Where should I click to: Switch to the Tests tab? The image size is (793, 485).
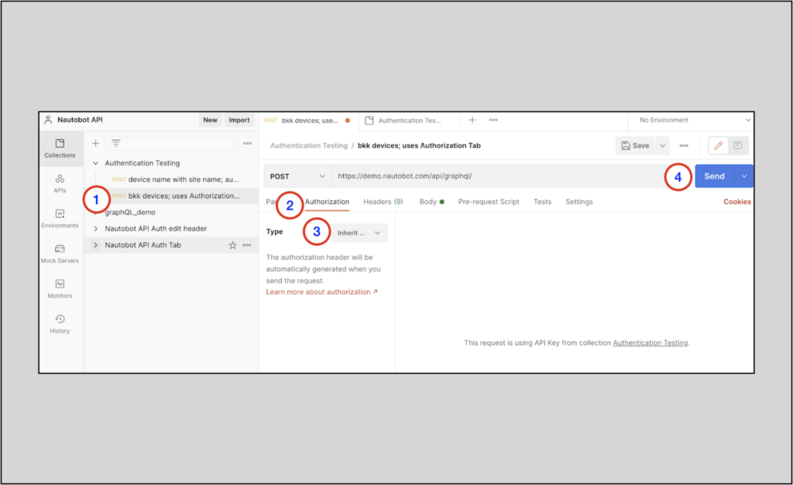(542, 202)
